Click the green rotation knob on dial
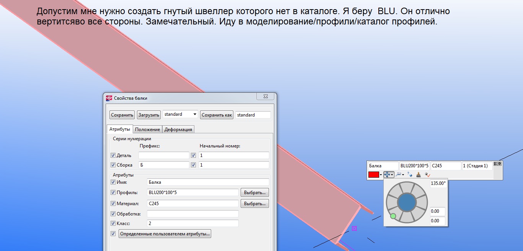Image resolution: width=523 pixels, height=251 pixels. click(x=393, y=217)
